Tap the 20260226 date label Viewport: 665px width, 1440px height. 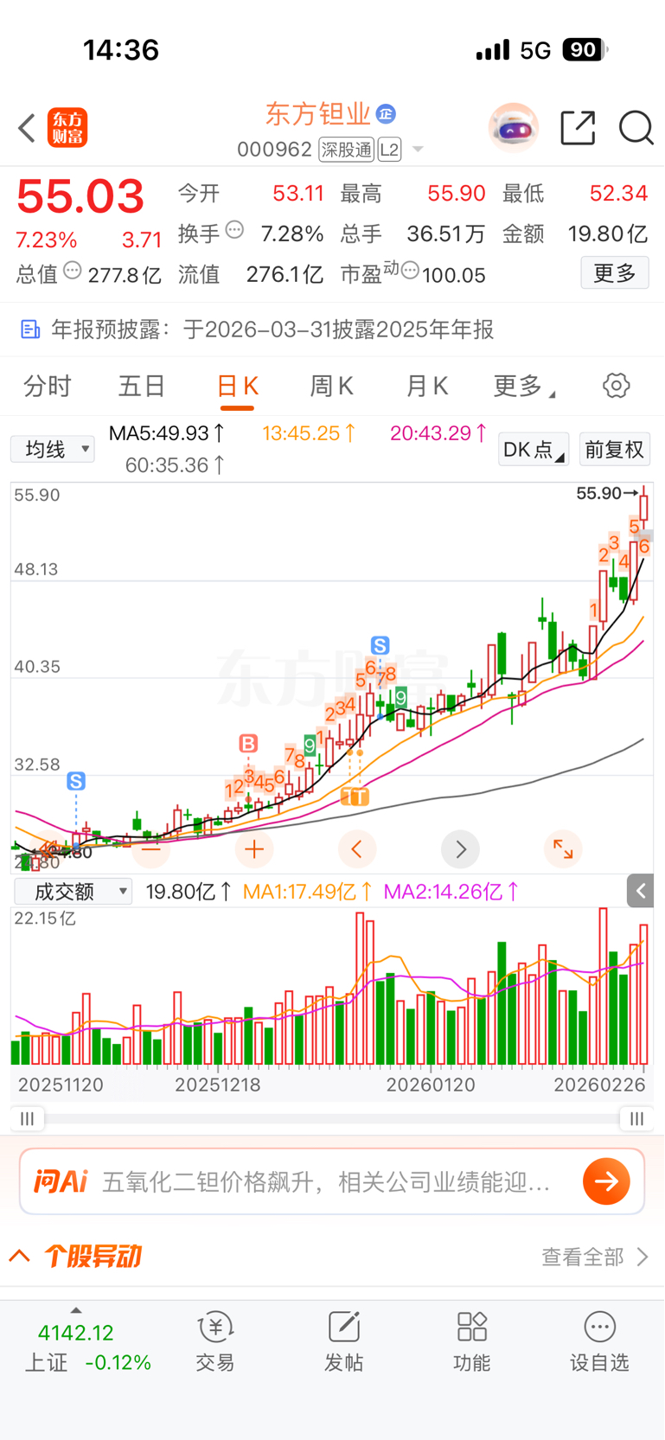point(599,1085)
